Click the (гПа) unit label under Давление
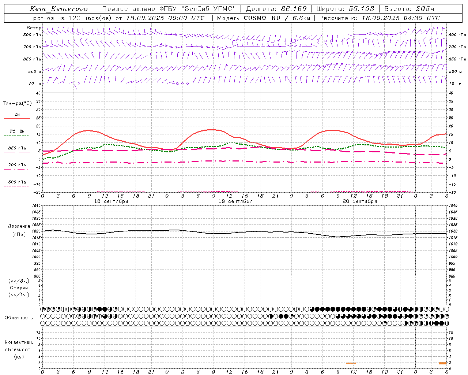Image resolution: width=468 pixels, height=375 pixels. tap(19, 234)
